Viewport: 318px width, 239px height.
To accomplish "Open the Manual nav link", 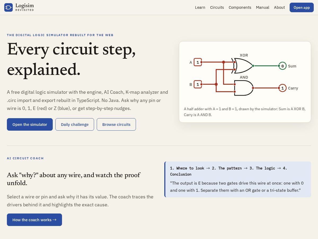I will [263, 7].
